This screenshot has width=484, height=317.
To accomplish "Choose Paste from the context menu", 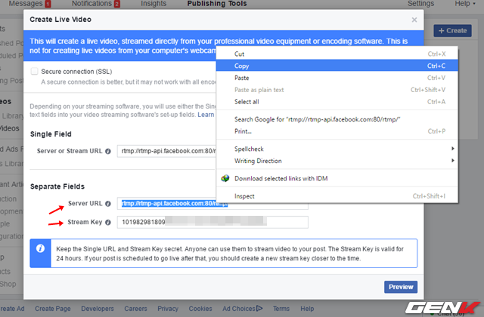I will pos(337,78).
